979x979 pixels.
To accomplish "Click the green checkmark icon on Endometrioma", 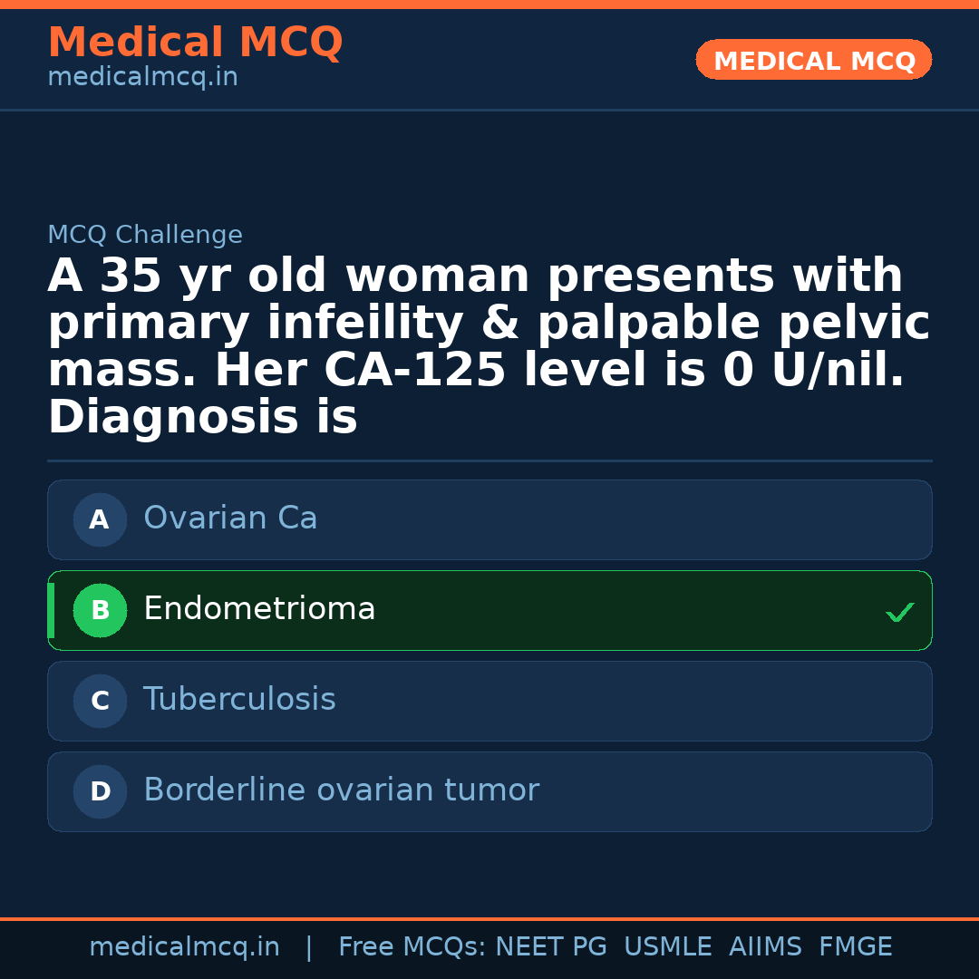I will [x=899, y=613].
